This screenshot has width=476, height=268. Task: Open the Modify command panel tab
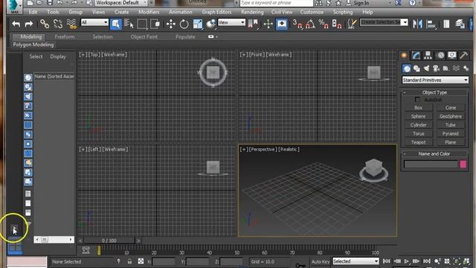[416, 55]
